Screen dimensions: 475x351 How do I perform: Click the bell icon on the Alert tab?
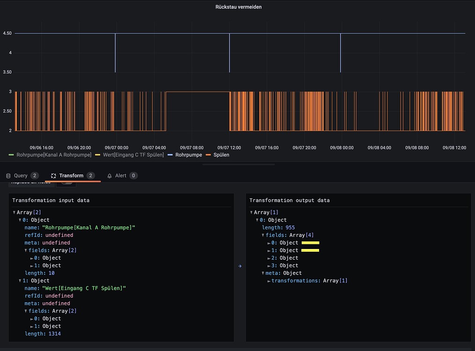pos(111,175)
